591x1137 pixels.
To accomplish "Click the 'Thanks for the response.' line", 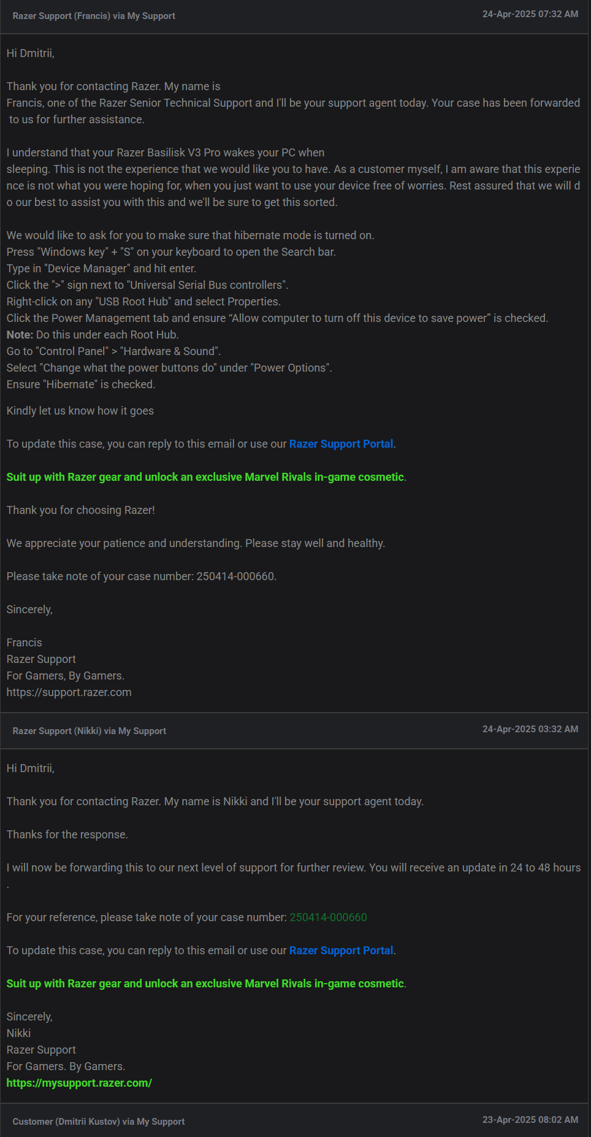I will point(67,835).
